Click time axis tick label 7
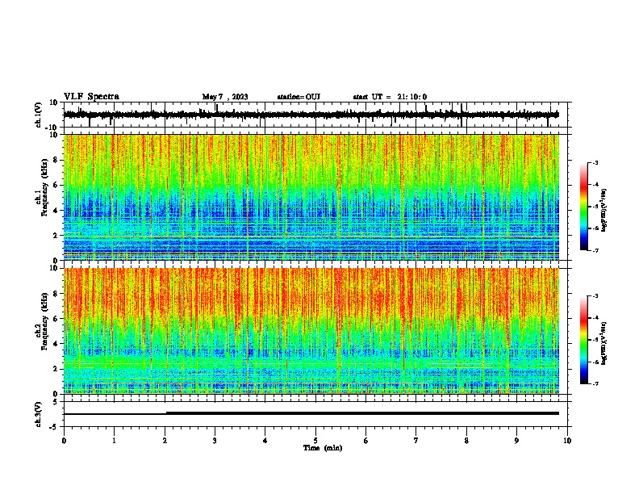Image resolution: width=639 pixels, height=494 pixels. [416, 441]
